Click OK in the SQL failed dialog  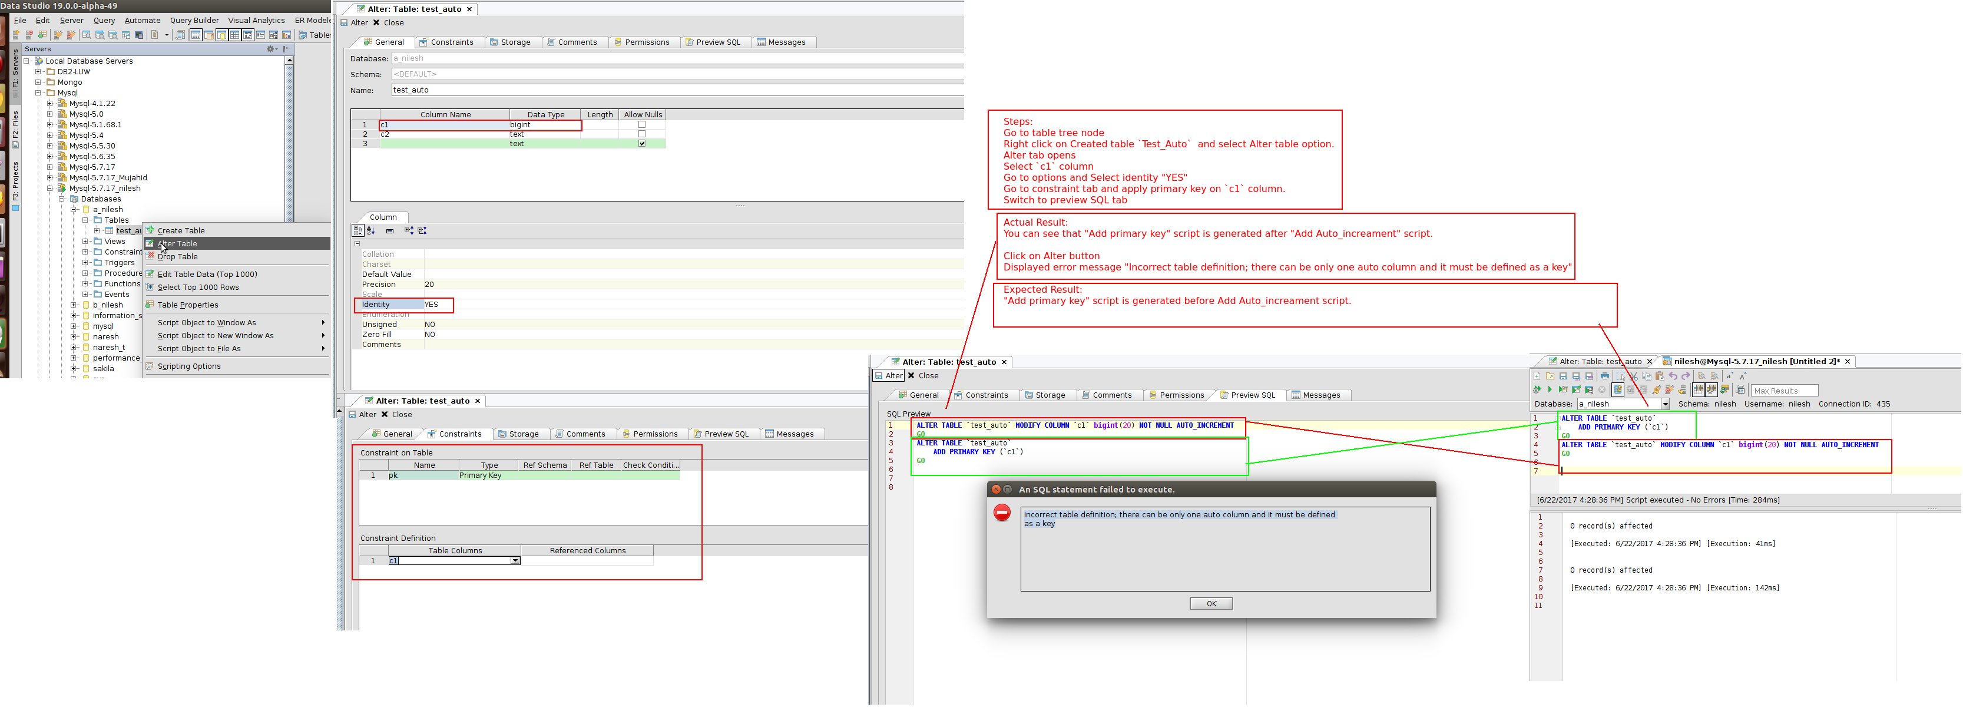point(1211,603)
